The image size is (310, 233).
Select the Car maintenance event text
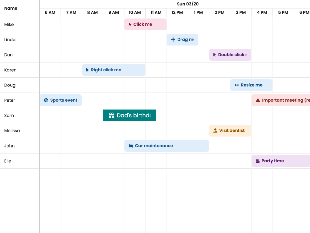(x=154, y=146)
